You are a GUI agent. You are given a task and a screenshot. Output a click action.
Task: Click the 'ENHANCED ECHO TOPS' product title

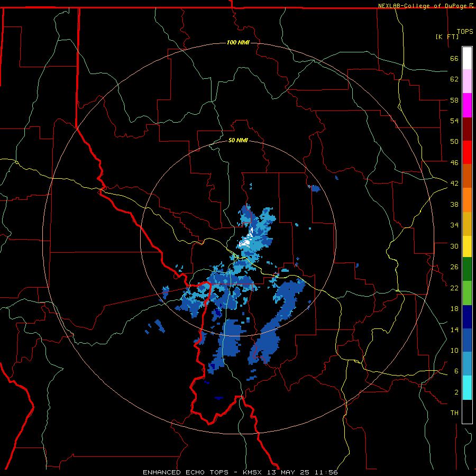pos(186,472)
